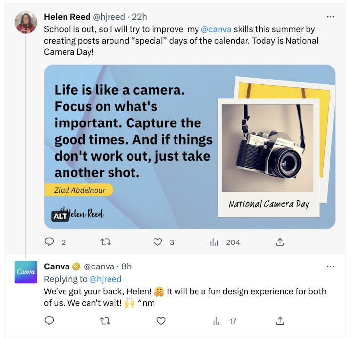This screenshot has height=338, width=352.
Task: Click the Helen Reed display name
Action: [x=67, y=17]
